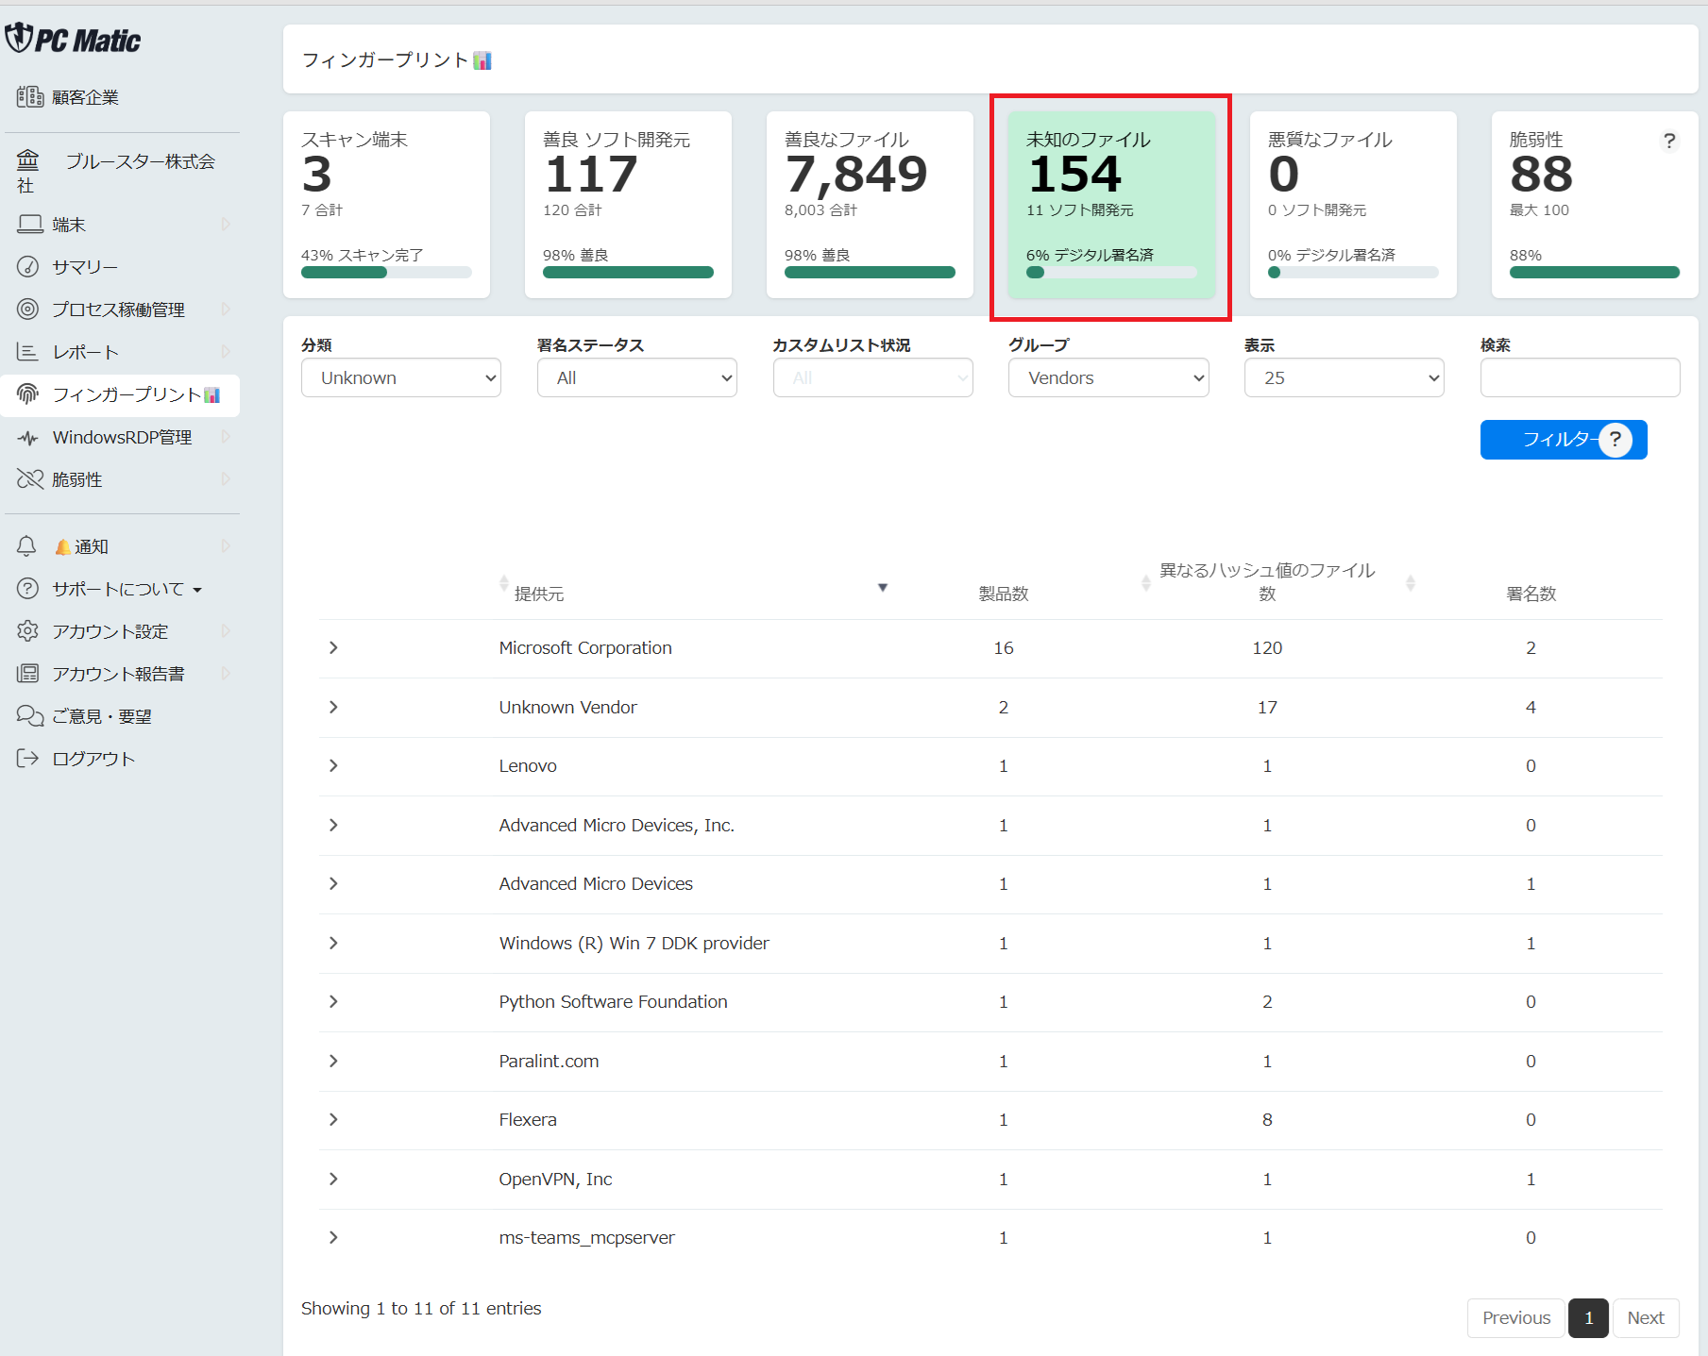Open the 署名ステータス dropdown
This screenshot has width=1708, height=1356.
(x=637, y=377)
